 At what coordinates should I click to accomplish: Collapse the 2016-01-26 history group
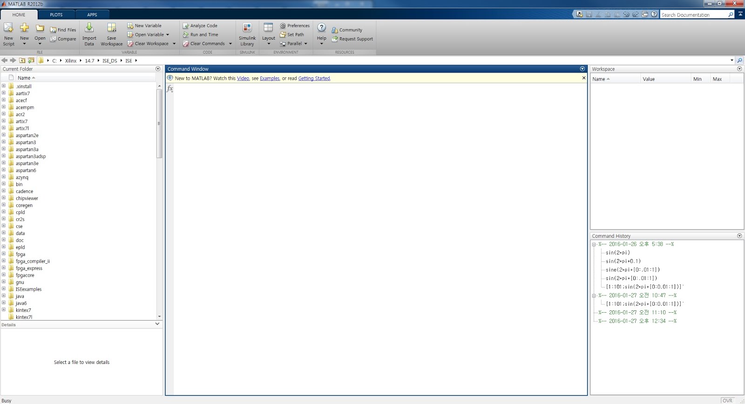[x=594, y=245]
